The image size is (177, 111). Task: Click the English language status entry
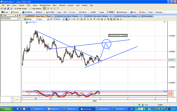click(160, 105)
